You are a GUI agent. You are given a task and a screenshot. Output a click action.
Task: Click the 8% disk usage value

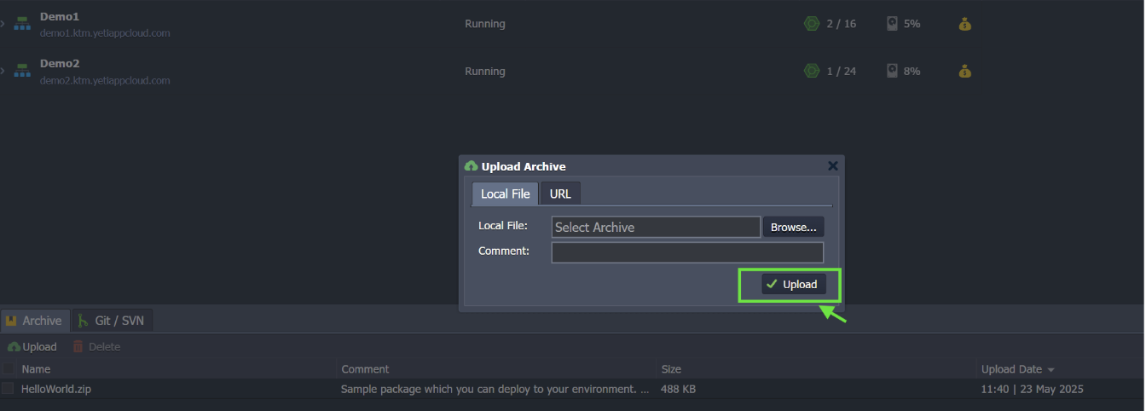912,71
